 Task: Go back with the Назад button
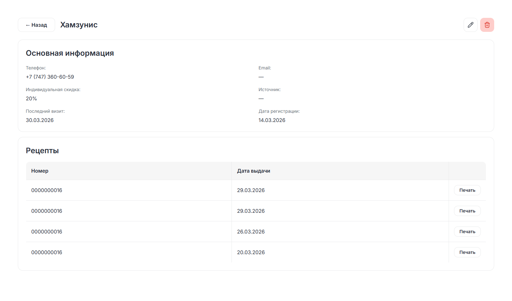[x=36, y=25]
